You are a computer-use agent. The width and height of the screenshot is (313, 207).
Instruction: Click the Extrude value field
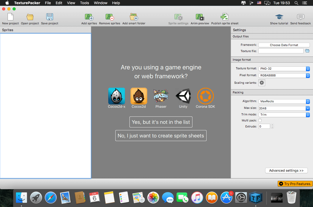coord(264,126)
